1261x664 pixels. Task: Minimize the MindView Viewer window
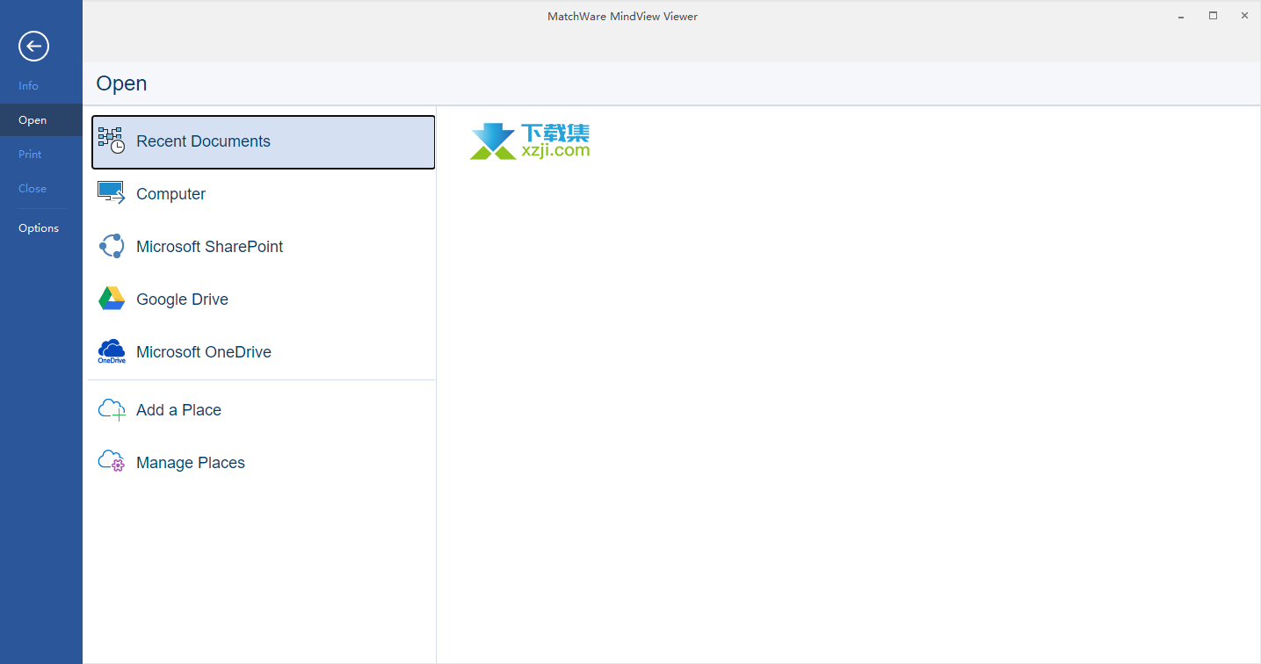[x=1182, y=16]
